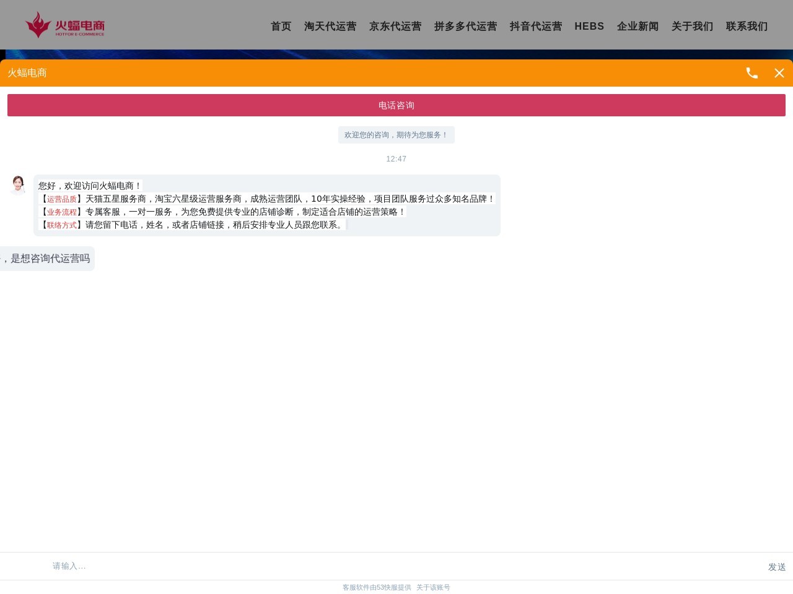Screen dimensions: 793x594
Task: Click the phone call icon in chat header
Action: pyautogui.click(x=751, y=73)
